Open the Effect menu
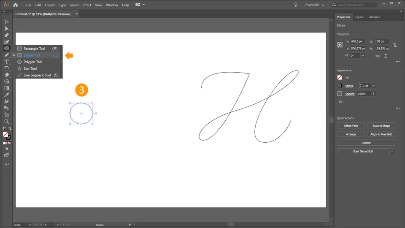Viewport: 405px width, 228px height. tap(86, 5)
